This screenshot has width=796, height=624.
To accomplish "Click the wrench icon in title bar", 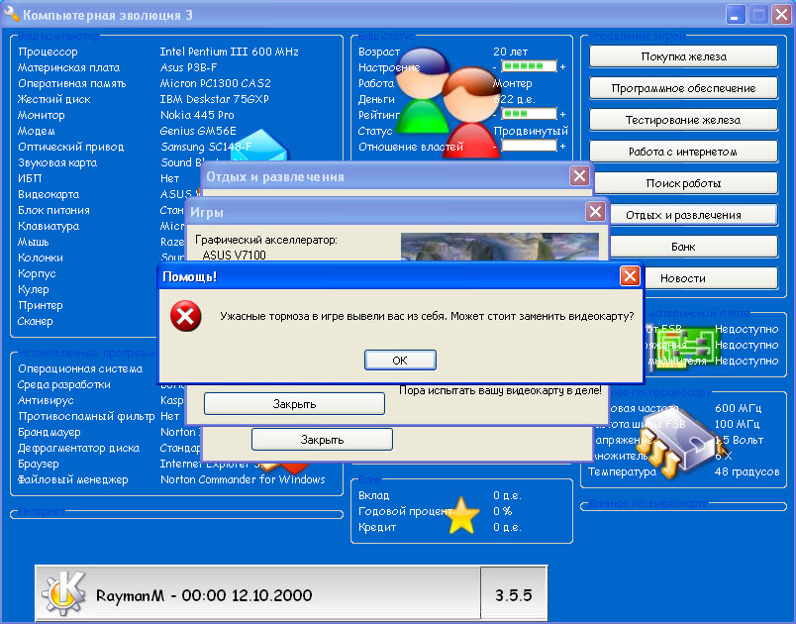I will point(11,14).
